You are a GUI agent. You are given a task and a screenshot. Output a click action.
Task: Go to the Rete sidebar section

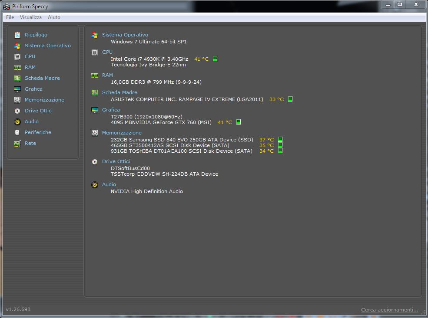30,143
